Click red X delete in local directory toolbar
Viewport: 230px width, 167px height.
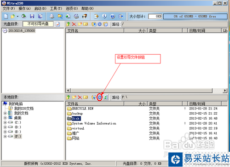pyautogui.click(x=80, y=97)
